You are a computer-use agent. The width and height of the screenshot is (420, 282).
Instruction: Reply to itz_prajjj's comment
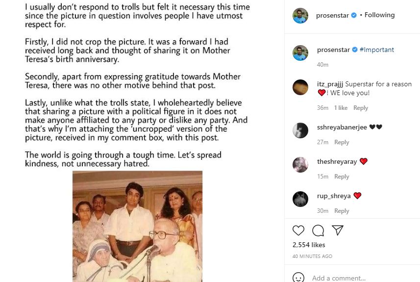pyautogui.click(x=361, y=108)
